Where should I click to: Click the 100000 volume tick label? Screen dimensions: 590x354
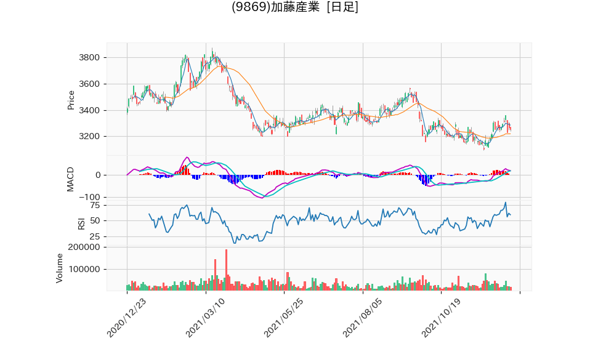coord(84,270)
